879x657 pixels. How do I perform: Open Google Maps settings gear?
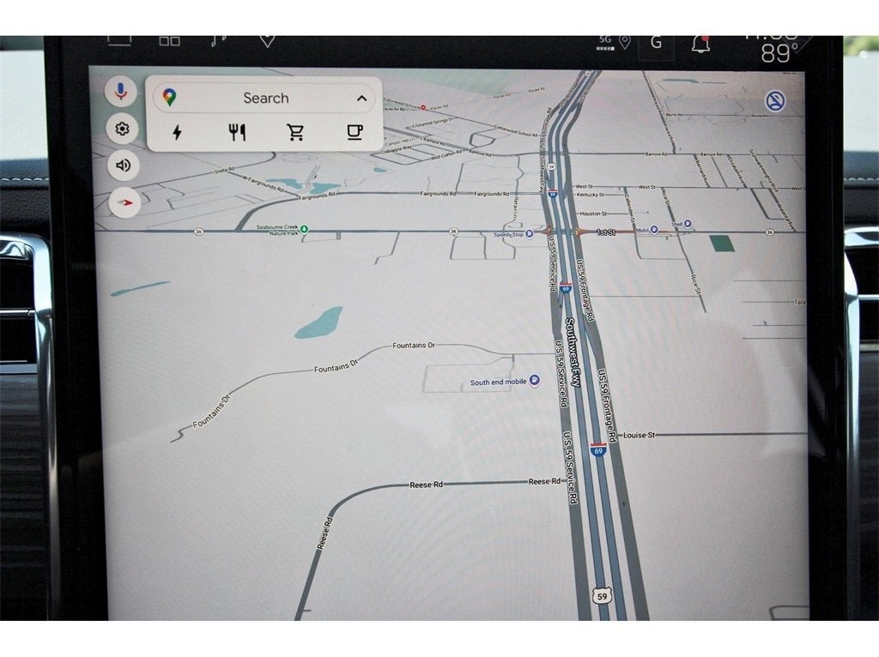click(x=123, y=129)
